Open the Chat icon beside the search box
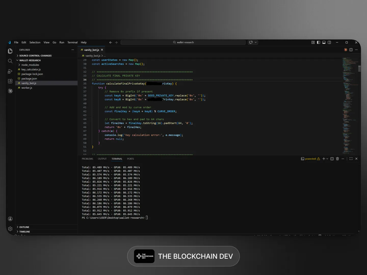This screenshot has width=367, height=275. [x=251, y=43]
